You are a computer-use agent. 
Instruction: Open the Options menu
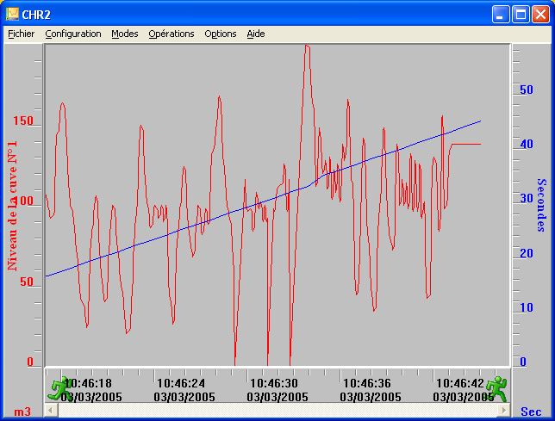coord(221,34)
